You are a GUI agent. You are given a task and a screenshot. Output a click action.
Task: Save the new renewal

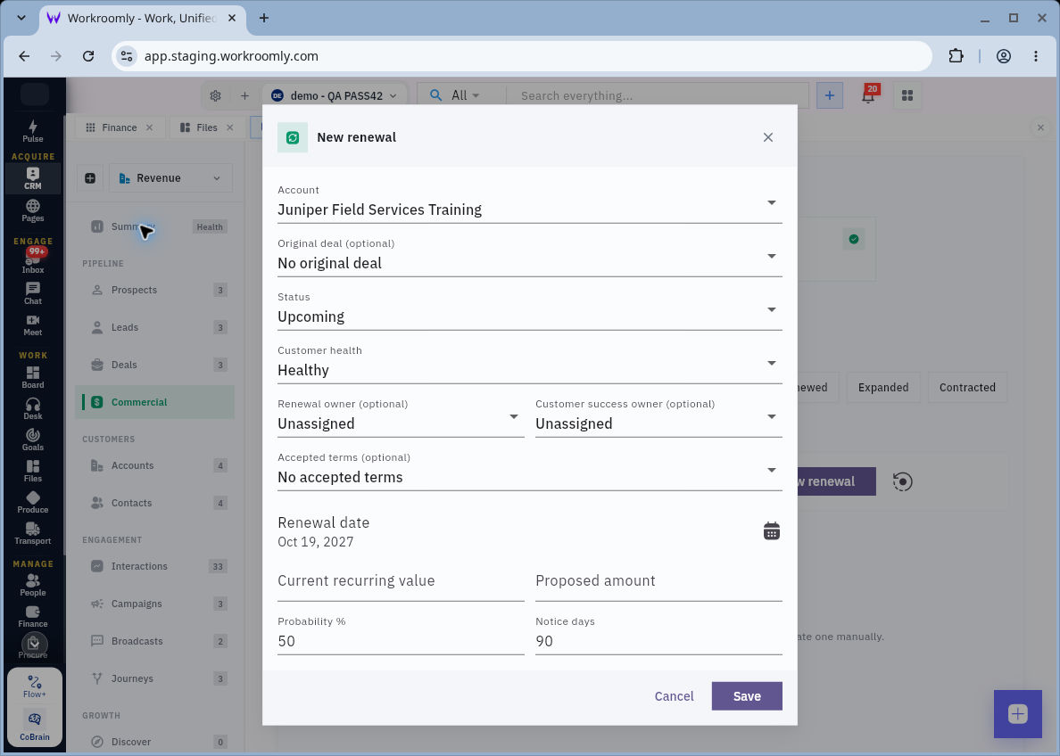click(746, 696)
